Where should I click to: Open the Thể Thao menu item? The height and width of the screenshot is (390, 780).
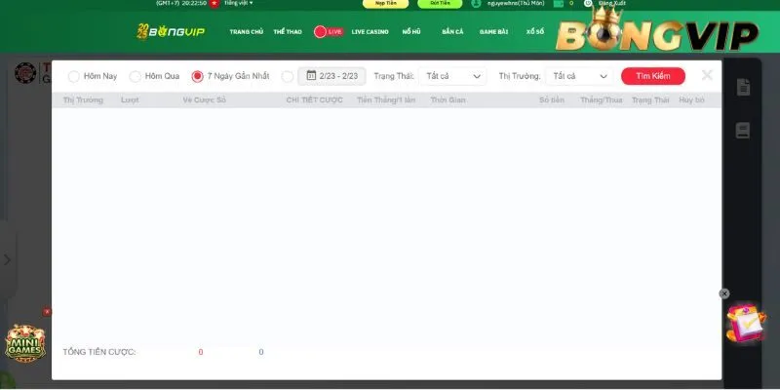(288, 32)
